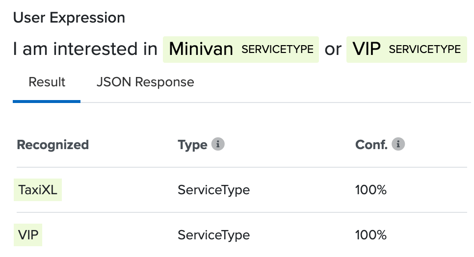The width and height of the screenshot is (474, 257).
Task: Click the info icon beside Conf.
Action: [398, 145]
